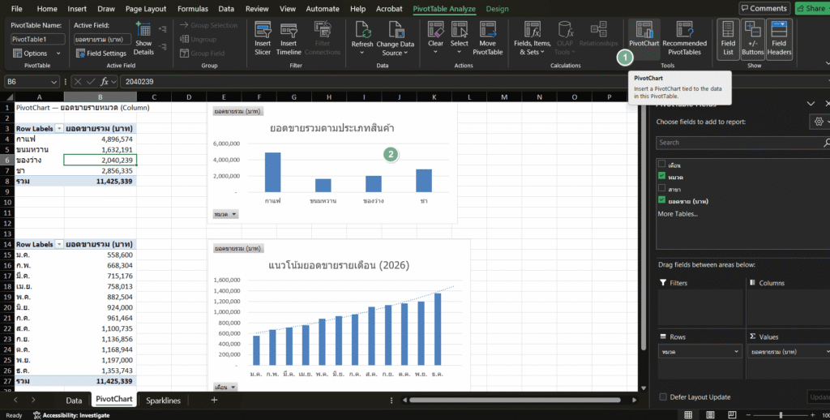Open the หมวด field button on the chart
Viewport: 830px width, 420px height.
pos(225,214)
